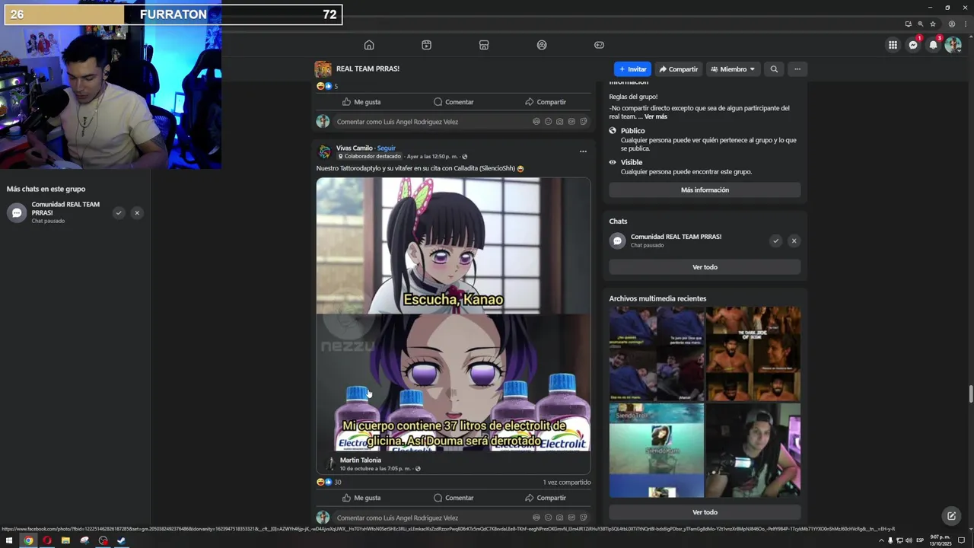Expand the Miembro membership dropdown
974x548 pixels.
(733, 69)
